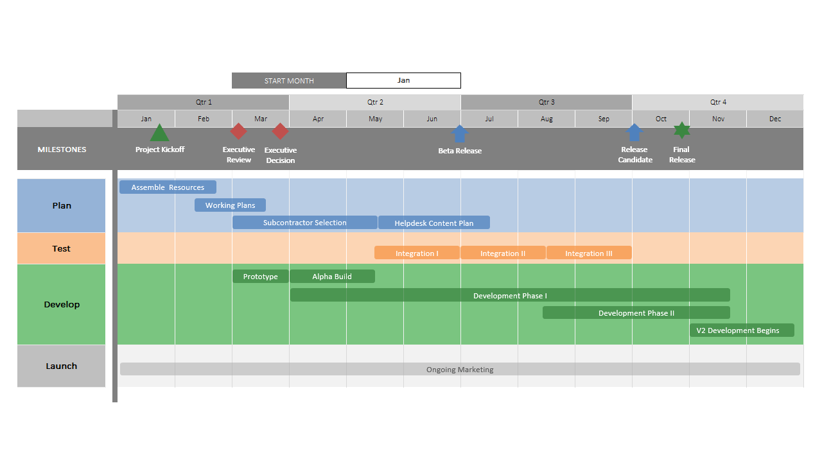
Task: Select the V2 Development Begins bar
Action: [742, 330]
